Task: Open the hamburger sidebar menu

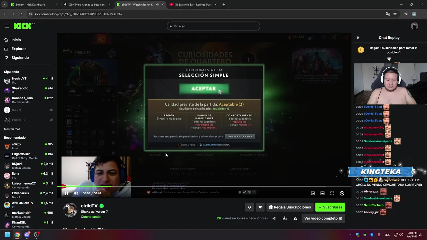Action: click(x=7, y=26)
